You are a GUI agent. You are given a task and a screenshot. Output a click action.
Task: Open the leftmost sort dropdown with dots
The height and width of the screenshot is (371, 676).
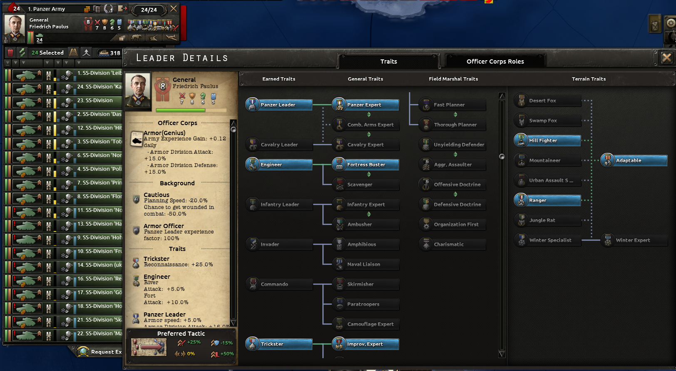tap(7, 63)
